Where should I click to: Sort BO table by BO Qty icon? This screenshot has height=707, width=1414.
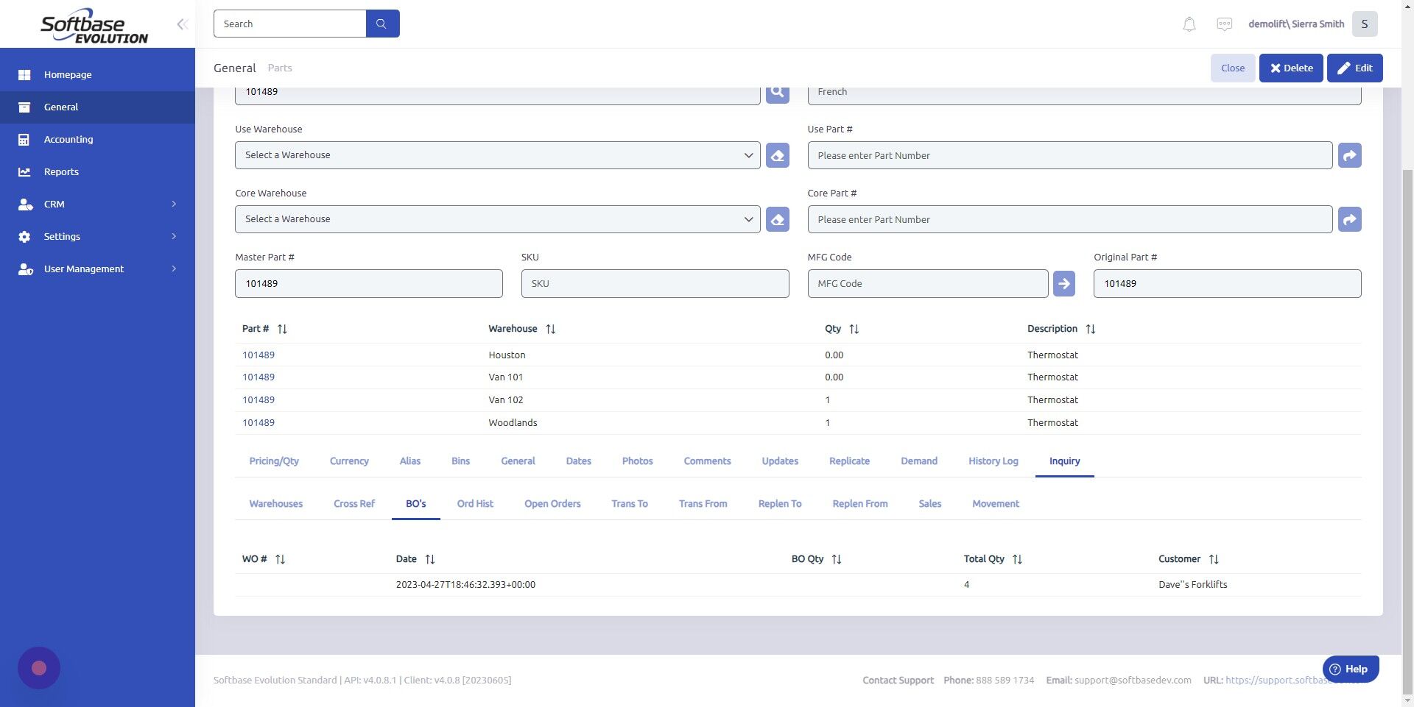click(x=837, y=559)
